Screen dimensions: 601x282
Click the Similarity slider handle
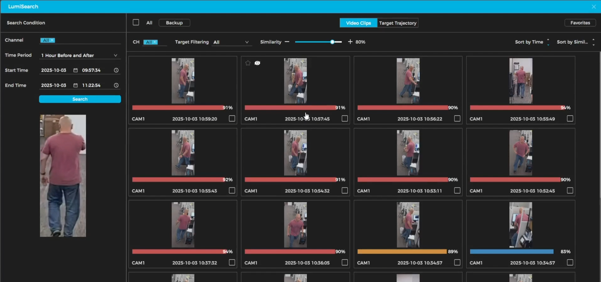pos(332,42)
